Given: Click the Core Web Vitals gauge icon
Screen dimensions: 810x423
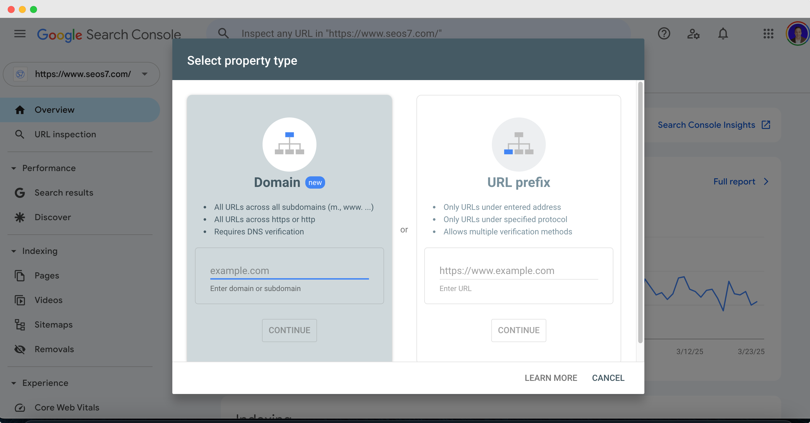Looking at the screenshot, I should coord(20,407).
